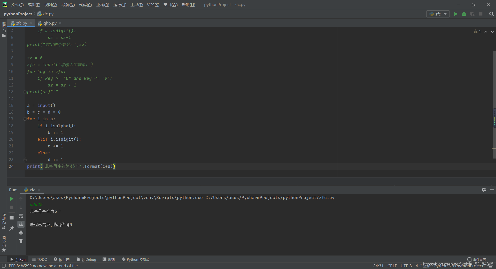The image size is (496, 269).
Task: Toggle tool window bars at bottom-left corner
Action: click(x=4, y=266)
